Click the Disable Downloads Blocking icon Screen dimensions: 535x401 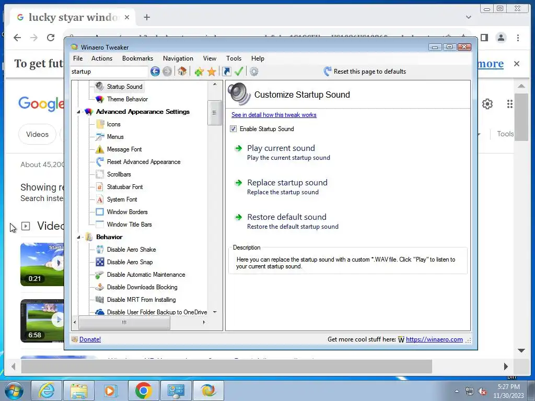(x=100, y=287)
